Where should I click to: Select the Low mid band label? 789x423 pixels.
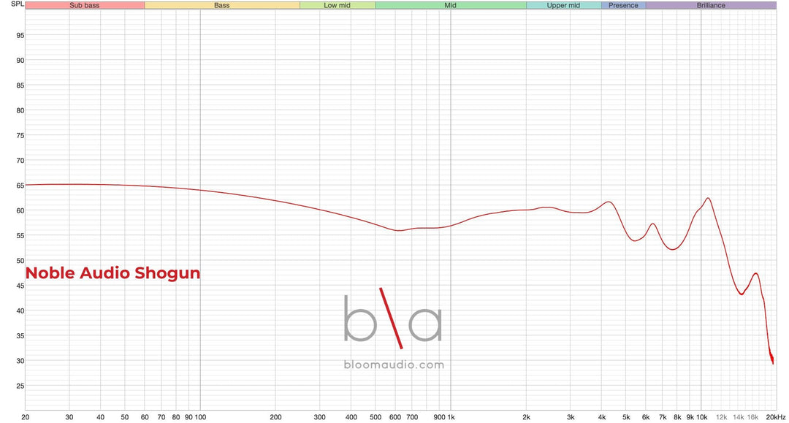point(337,5)
